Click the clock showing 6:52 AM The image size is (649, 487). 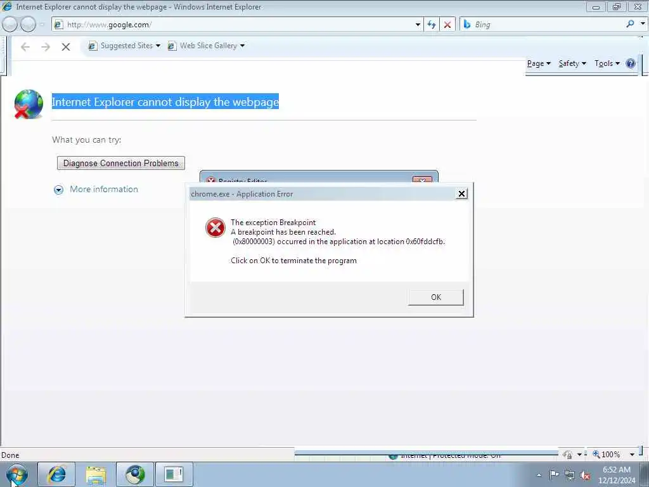[616, 475]
